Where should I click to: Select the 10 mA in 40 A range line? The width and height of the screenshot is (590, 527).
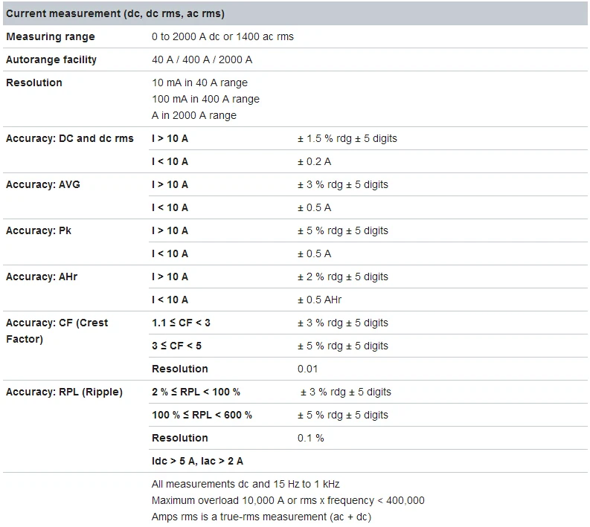tap(200, 83)
